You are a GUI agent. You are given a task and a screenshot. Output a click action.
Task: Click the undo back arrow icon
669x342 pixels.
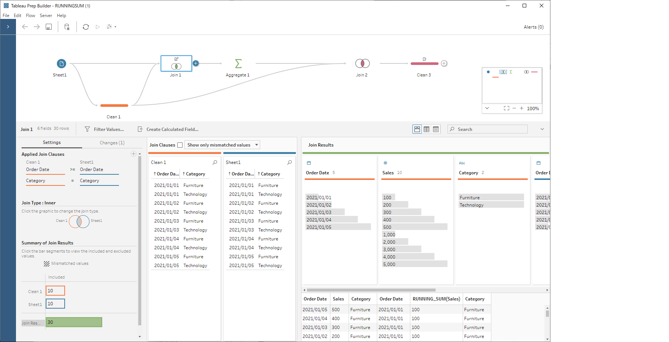click(x=25, y=27)
